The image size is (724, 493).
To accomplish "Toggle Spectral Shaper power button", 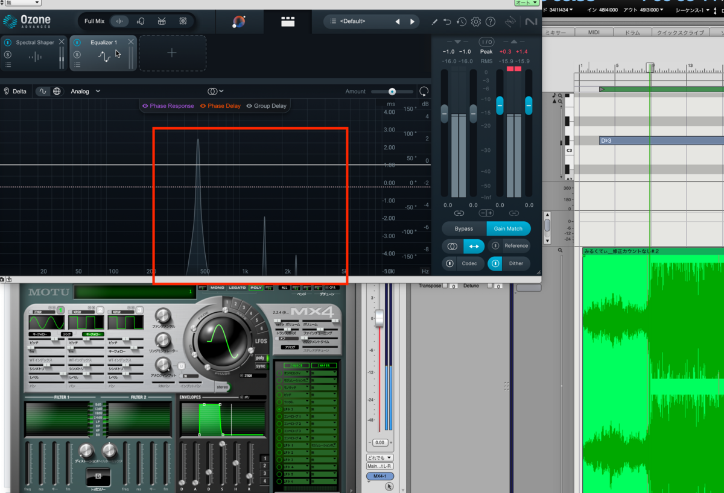I will pos(8,43).
